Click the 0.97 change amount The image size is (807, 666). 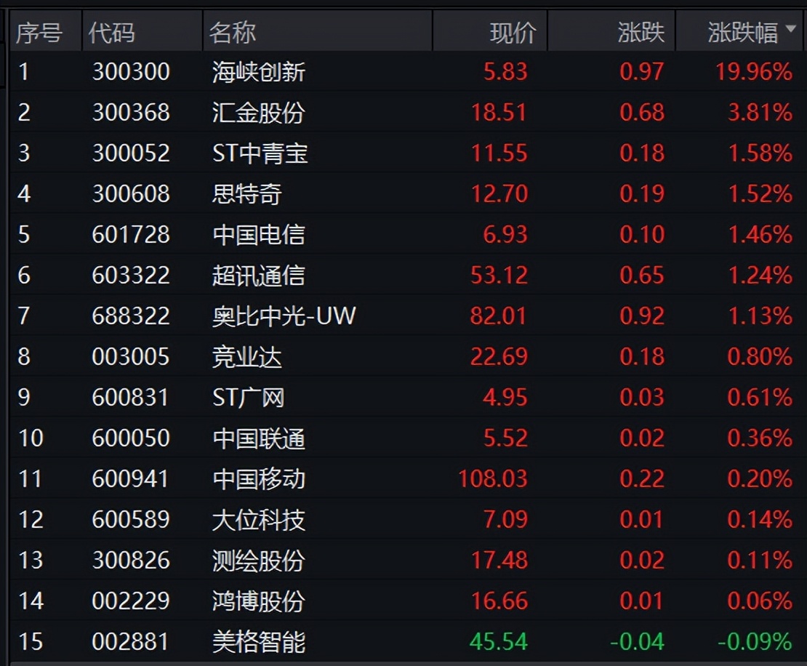click(x=642, y=71)
